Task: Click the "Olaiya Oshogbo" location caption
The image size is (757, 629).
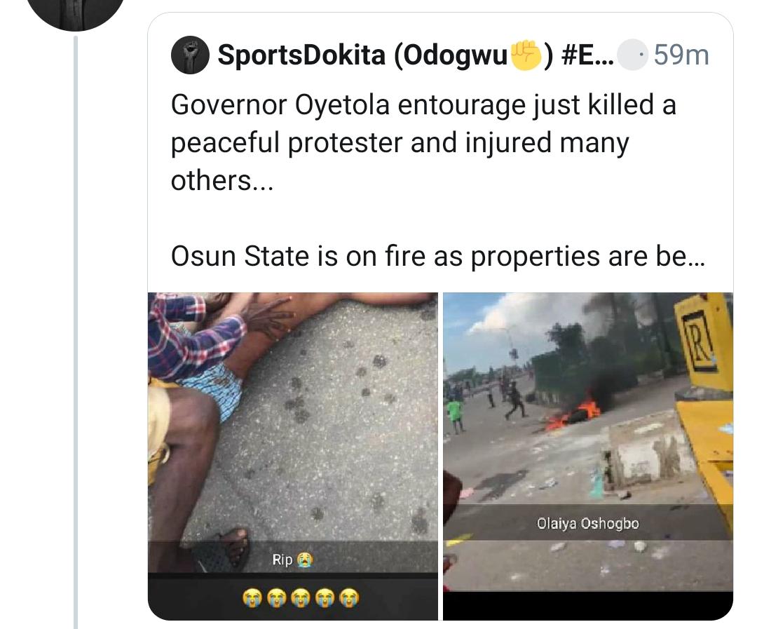Action: pyautogui.click(x=587, y=523)
